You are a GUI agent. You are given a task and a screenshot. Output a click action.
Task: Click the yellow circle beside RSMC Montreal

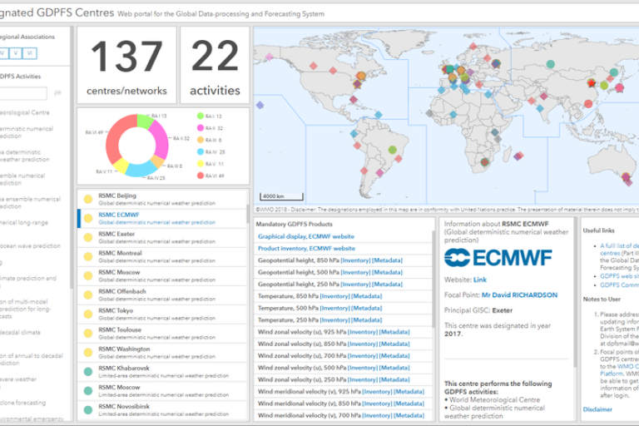88,257
